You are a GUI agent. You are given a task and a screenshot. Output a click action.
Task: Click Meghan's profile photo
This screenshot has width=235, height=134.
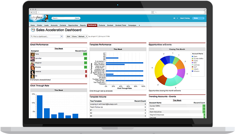tap(33, 64)
